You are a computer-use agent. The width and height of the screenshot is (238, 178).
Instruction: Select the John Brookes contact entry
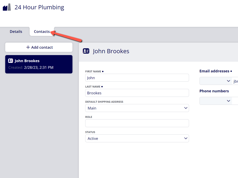coord(39,64)
